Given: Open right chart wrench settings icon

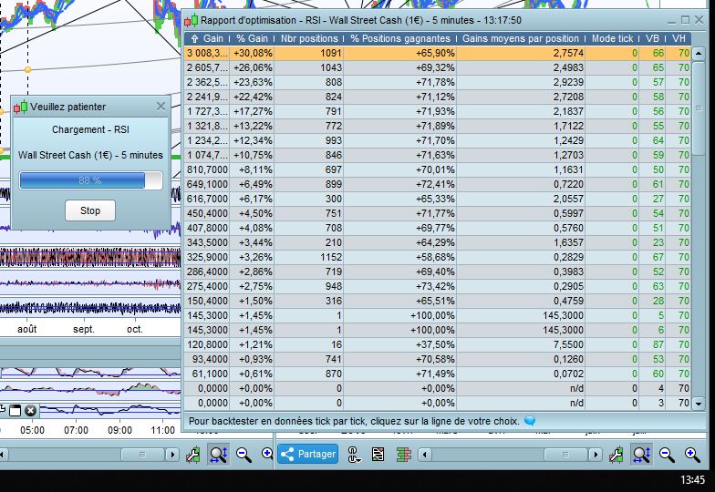Looking at the screenshot, I should (x=617, y=454).
